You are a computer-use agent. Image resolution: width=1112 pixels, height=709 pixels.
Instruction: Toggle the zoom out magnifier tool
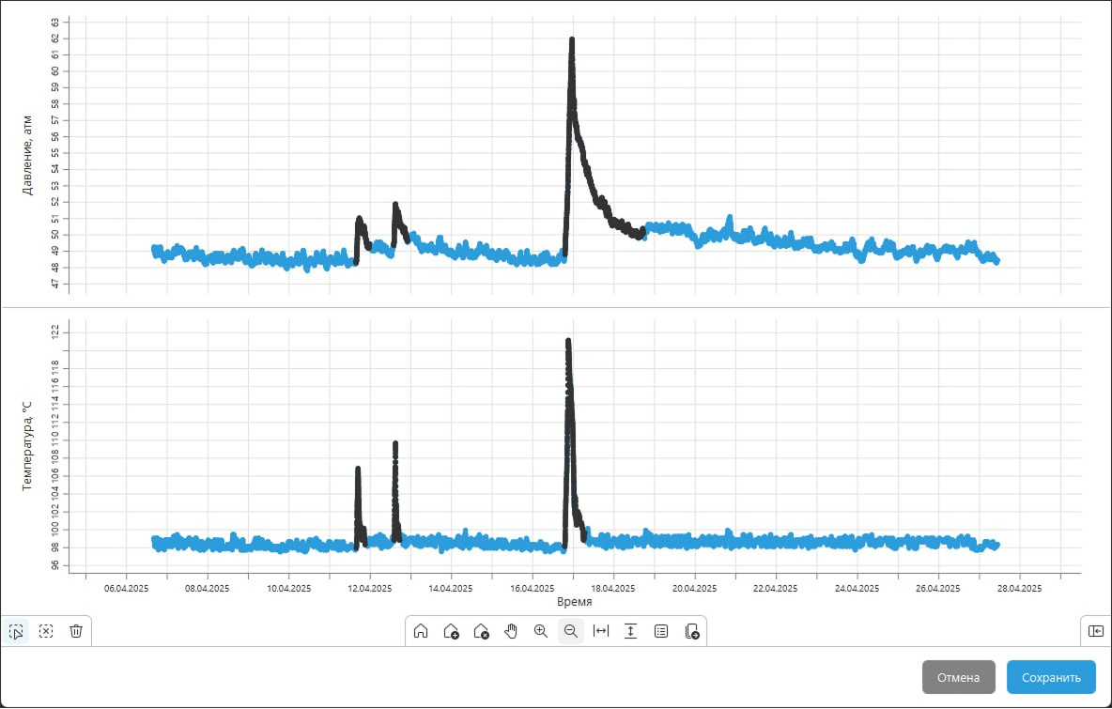[x=571, y=631]
